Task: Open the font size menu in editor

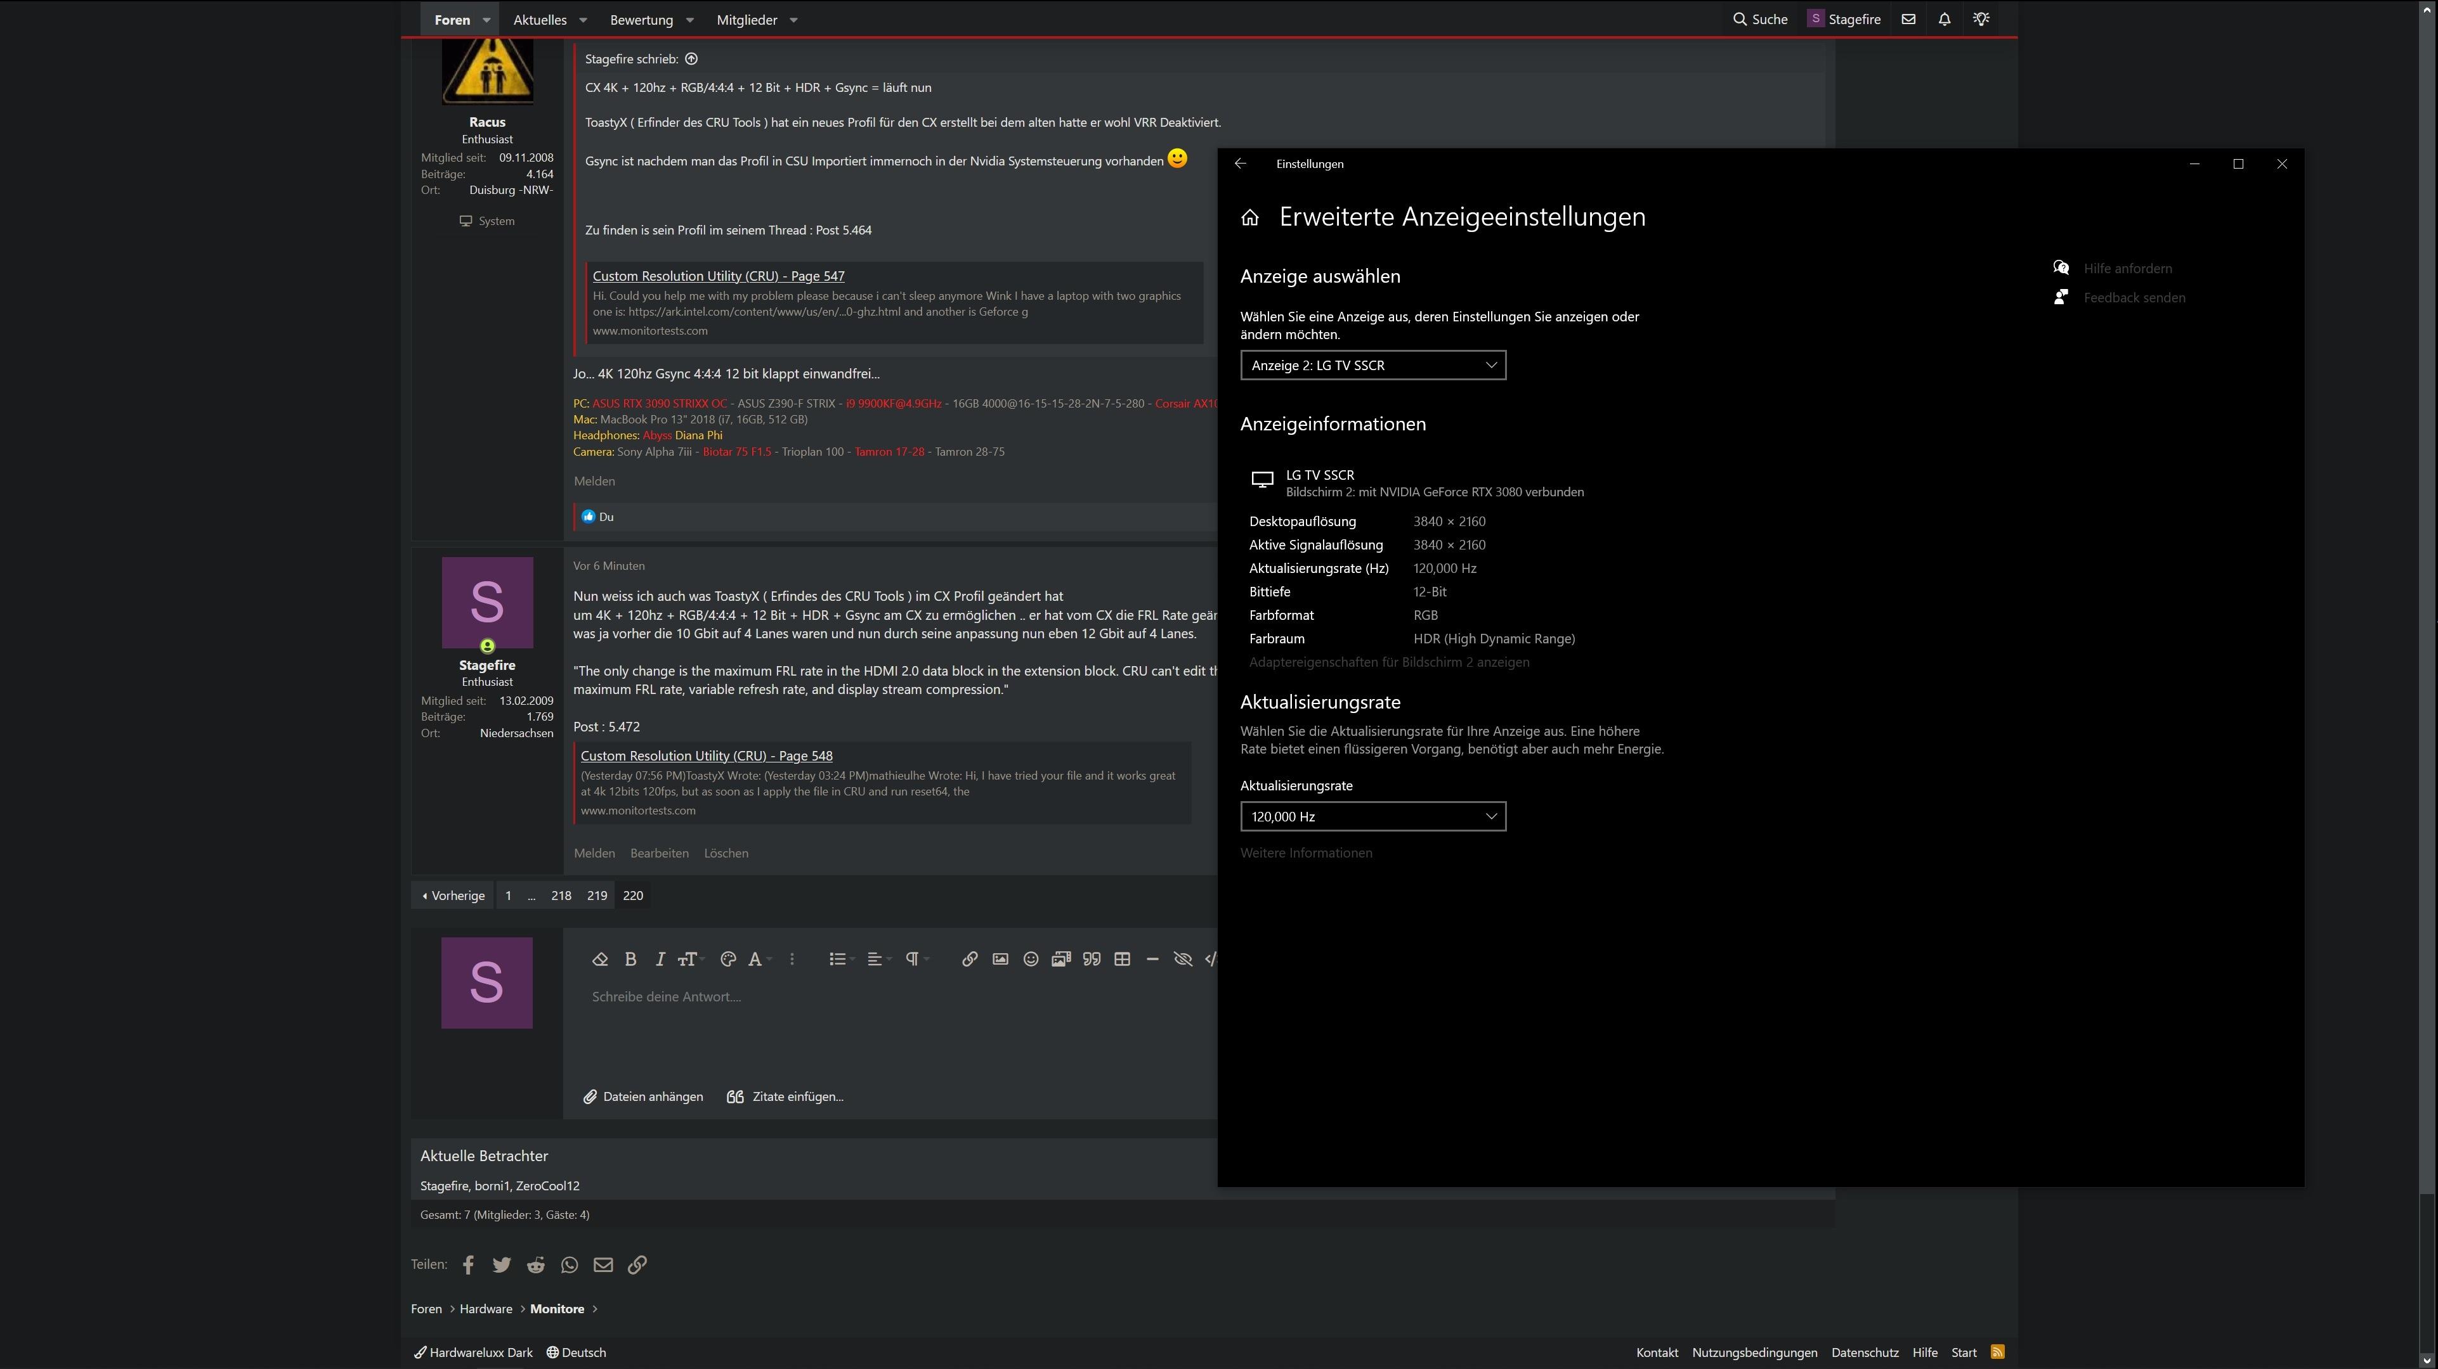Action: point(691,960)
